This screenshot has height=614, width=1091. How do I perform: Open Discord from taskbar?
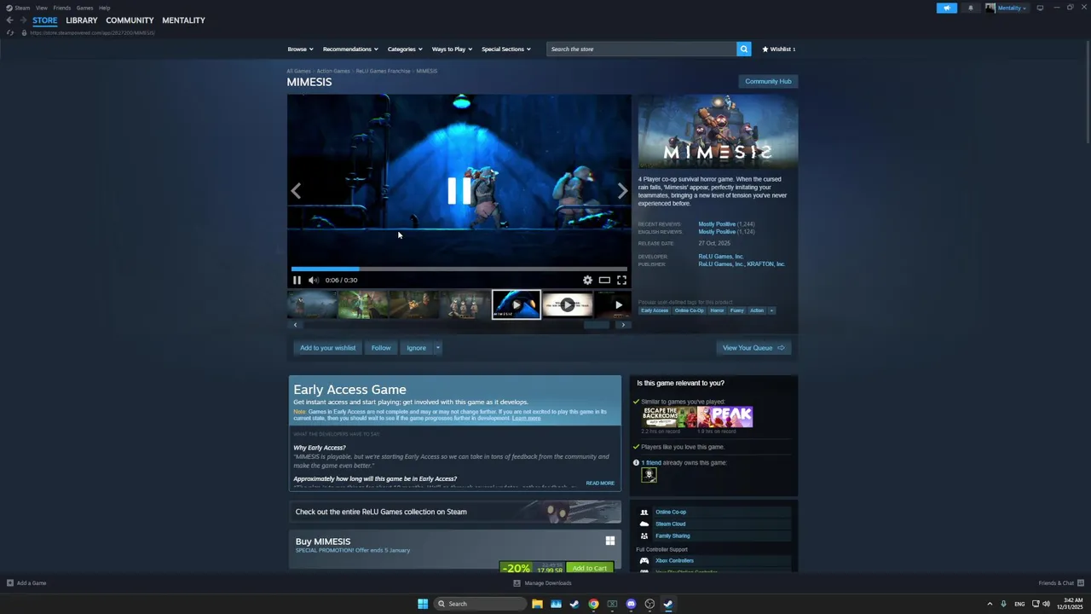(631, 604)
